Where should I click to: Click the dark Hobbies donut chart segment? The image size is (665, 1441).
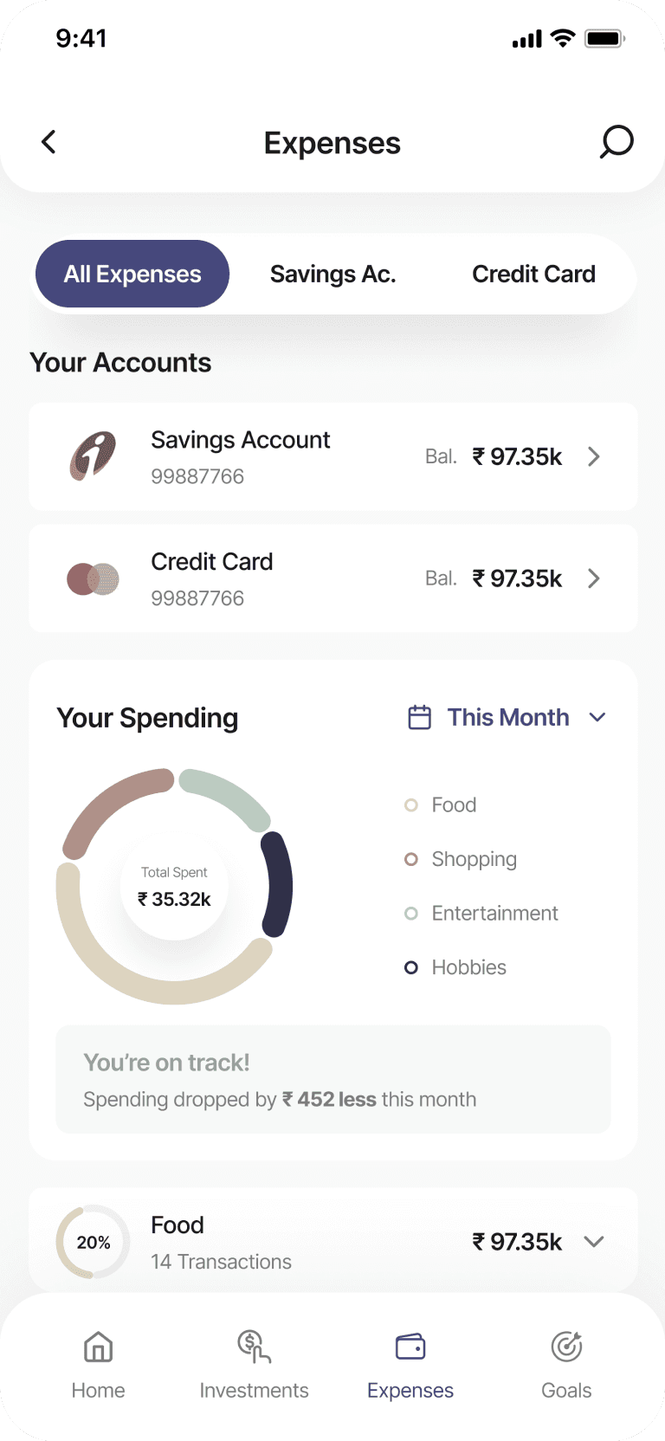point(279,884)
